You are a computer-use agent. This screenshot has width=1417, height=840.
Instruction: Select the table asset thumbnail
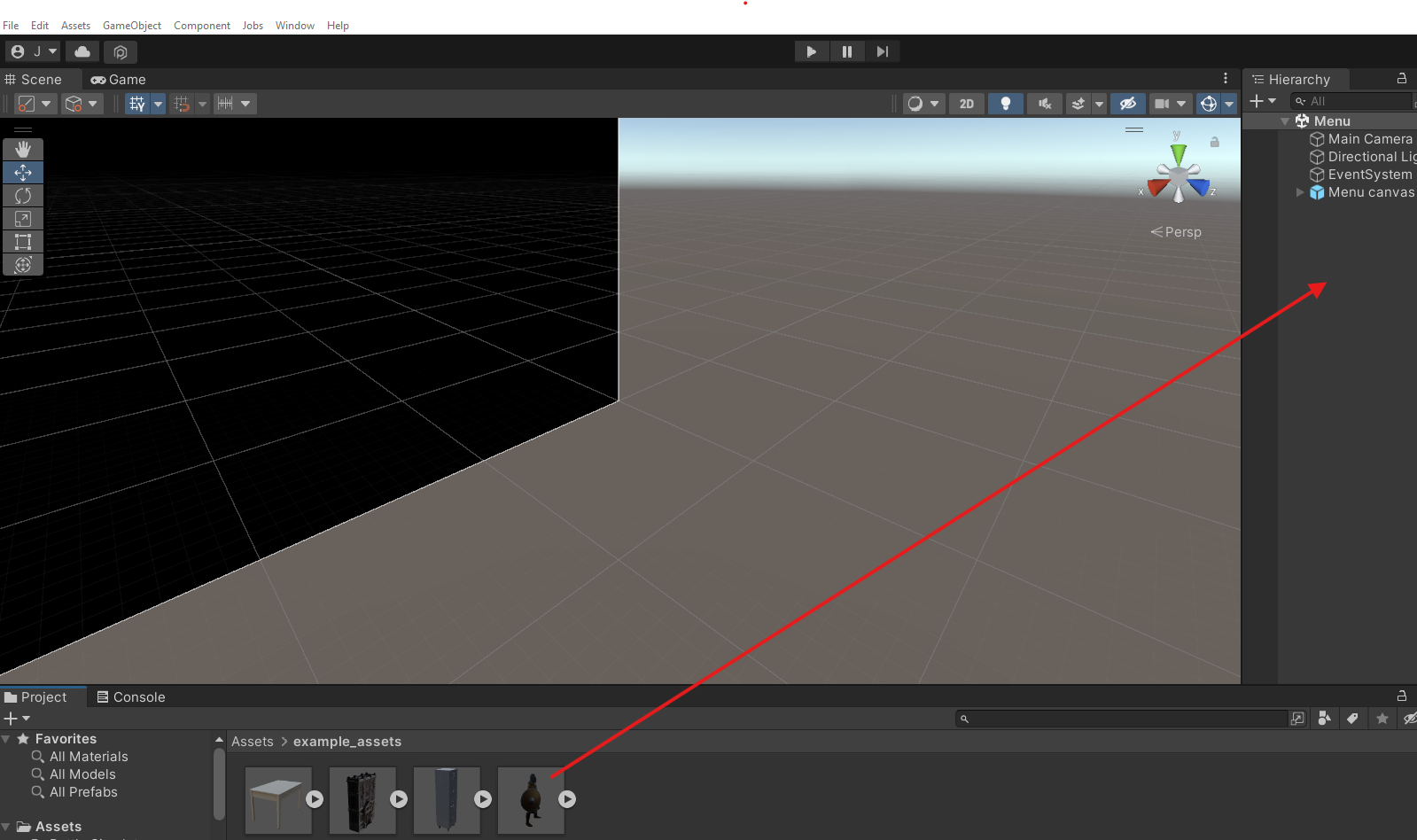pyautogui.click(x=278, y=800)
